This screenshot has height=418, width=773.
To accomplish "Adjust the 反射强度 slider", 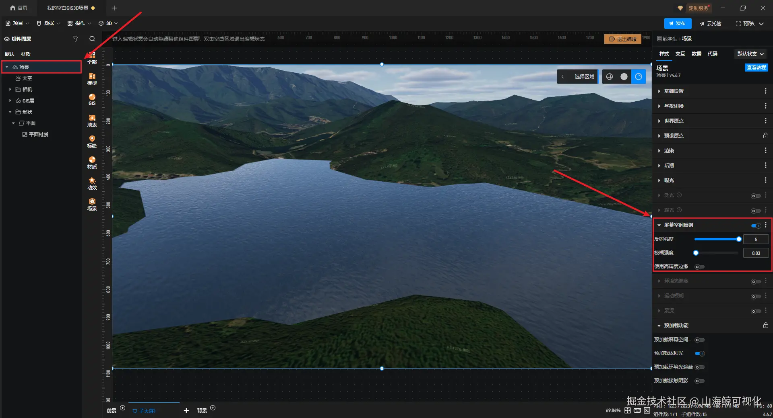I will pyautogui.click(x=717, y=239).
